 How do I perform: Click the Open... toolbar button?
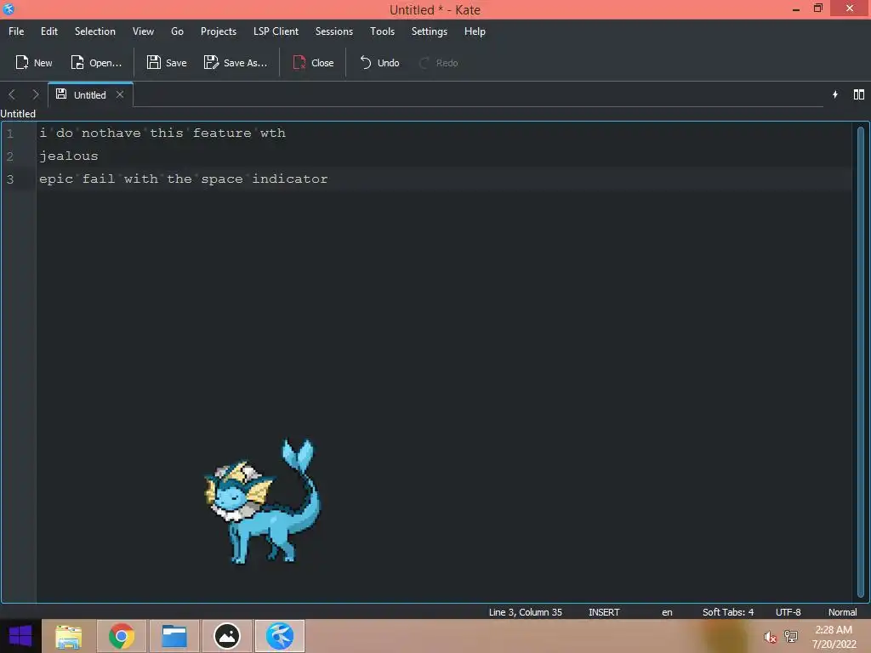pyautogui.click(x=96, y=63)
